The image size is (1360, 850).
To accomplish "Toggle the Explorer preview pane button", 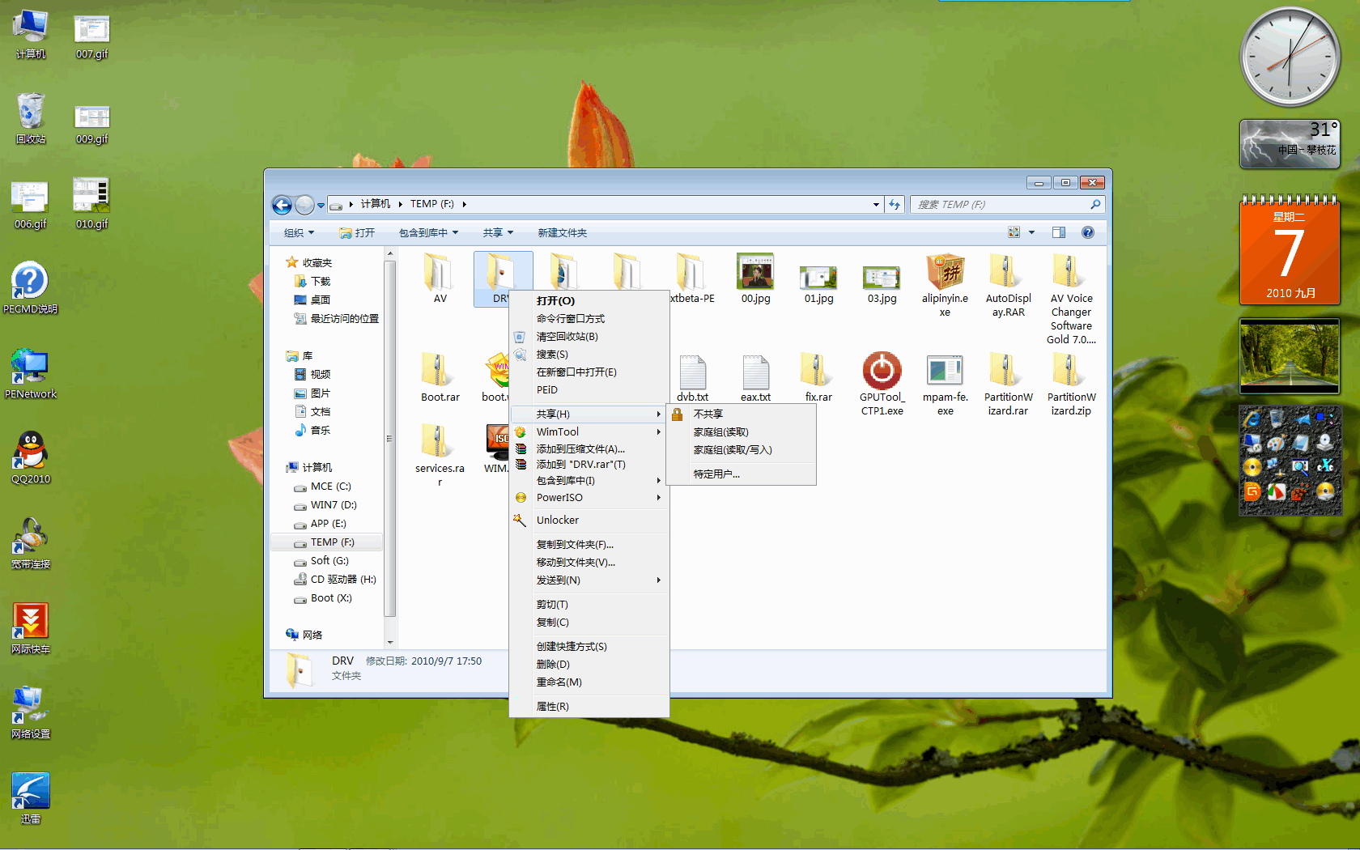I will [x=1058, y=232].
